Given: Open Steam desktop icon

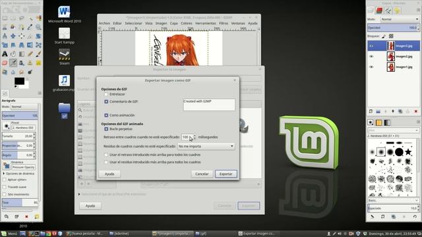Looking at the screenshot, I should pos(65,57).
